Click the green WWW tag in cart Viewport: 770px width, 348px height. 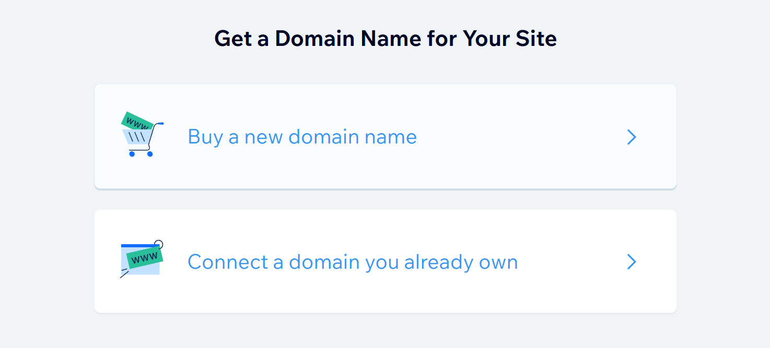137,123
